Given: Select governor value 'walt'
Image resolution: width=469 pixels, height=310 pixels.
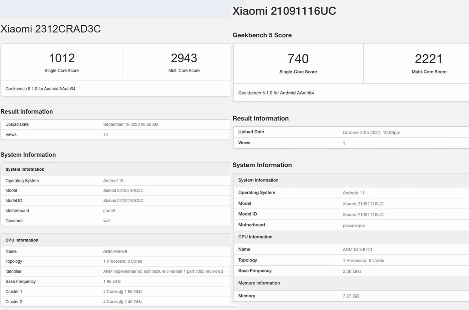Looking at the screenshot, I should (107, 221).
